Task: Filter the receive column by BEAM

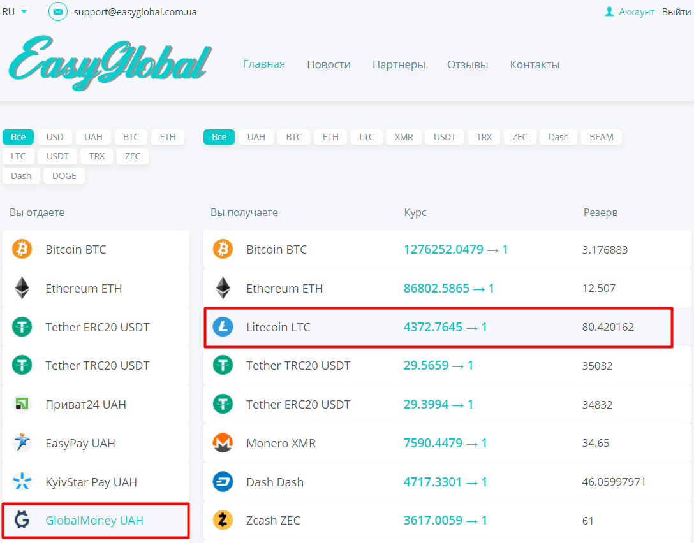Action: click(x=601, y=137)
